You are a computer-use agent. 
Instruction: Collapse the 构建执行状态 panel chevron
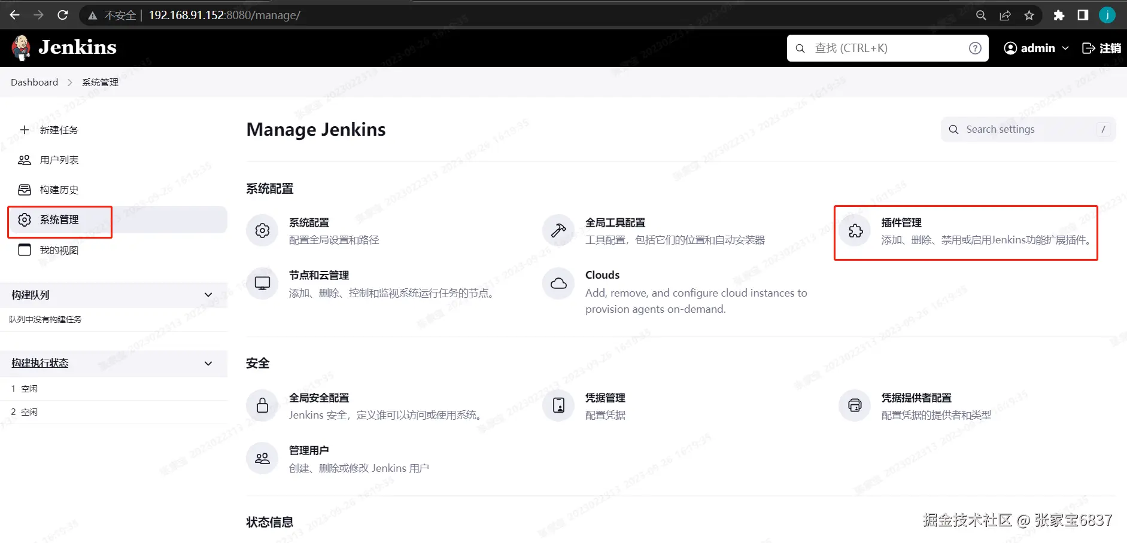point(208,363)
